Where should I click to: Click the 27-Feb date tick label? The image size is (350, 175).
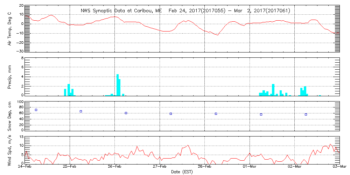point(160,167)
